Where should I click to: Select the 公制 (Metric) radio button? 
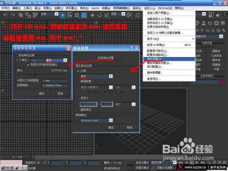pos(78,71)
